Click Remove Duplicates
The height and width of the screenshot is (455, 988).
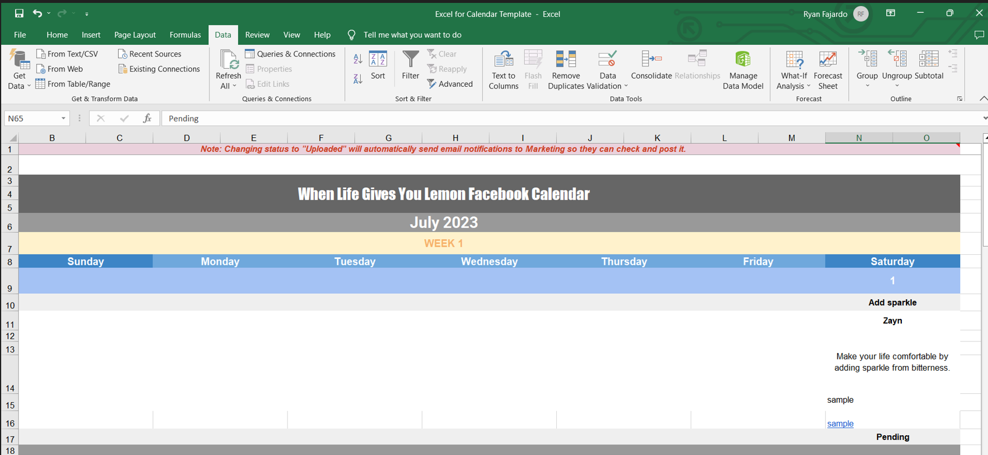[566, 70]
